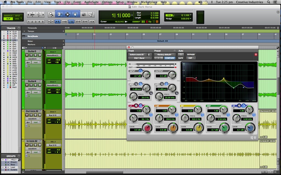The height and width of the screenshot is (175, 281).
Task: Solo the Guitar3 track
Action: [36, 55]
